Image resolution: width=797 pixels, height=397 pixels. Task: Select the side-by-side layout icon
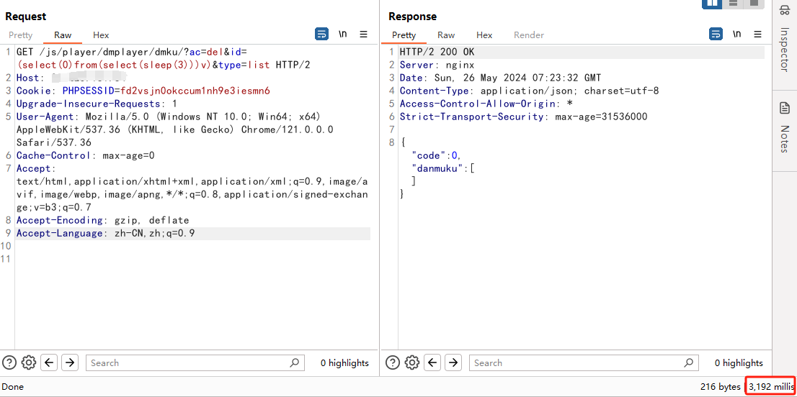[x=713, y=3]
